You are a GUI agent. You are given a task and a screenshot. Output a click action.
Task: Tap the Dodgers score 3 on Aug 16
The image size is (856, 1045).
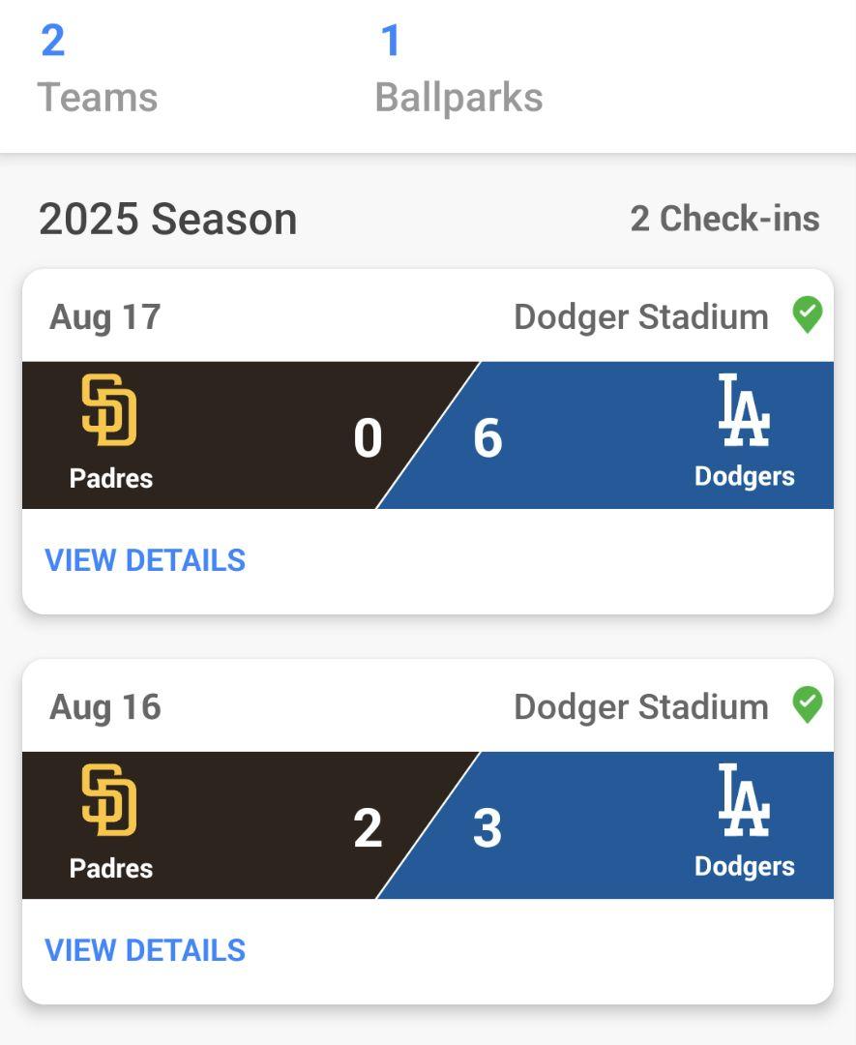[487, 828]
